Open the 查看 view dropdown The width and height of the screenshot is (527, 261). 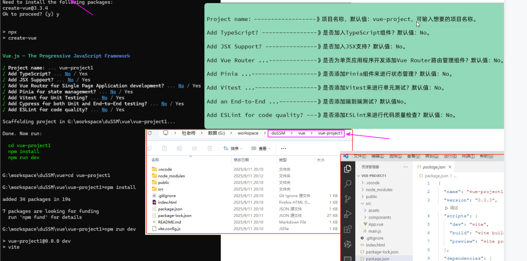[260, 148]
